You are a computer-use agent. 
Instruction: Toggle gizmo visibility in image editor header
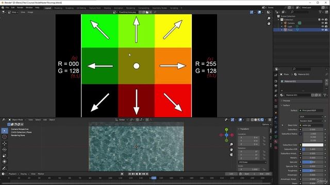pyautogui.click(x=252, y=12)
